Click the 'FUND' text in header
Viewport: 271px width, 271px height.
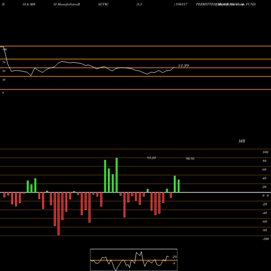point(251,4)
